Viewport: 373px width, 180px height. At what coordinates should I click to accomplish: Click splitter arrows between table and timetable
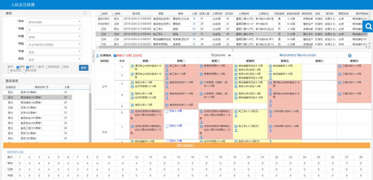click(232, 50)
